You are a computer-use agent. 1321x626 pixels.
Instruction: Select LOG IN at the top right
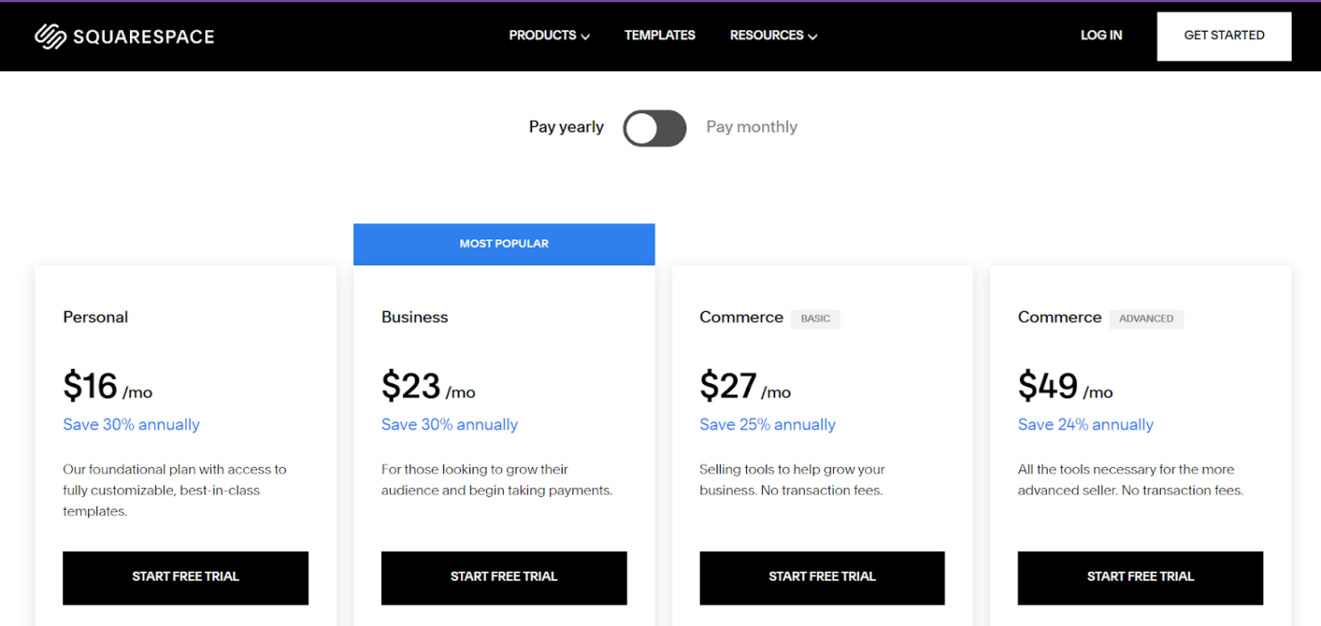coord(1101,36)
